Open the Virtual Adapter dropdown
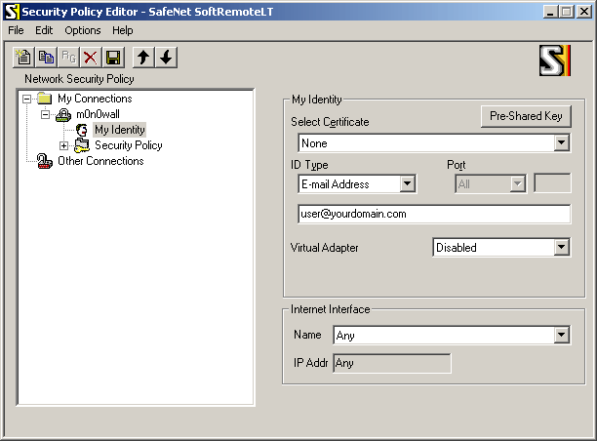Screen dimensions: 597x441 (x=561, y=248)
